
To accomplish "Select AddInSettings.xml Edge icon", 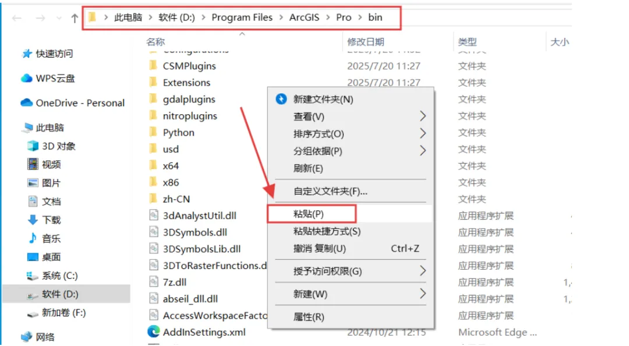I will pos(153,331).
